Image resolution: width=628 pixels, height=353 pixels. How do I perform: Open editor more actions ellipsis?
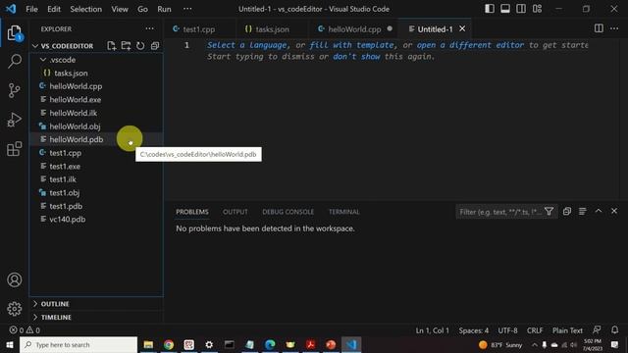pyautogui.click(x=614, y=28)
